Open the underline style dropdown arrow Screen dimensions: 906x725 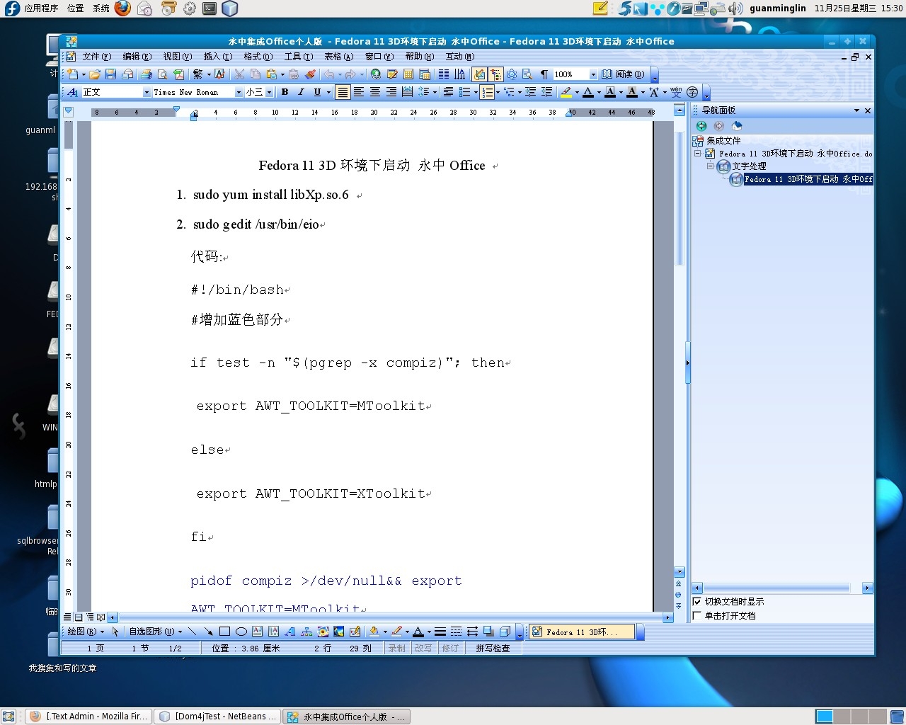pyautogui.click(x=328, y=93)
